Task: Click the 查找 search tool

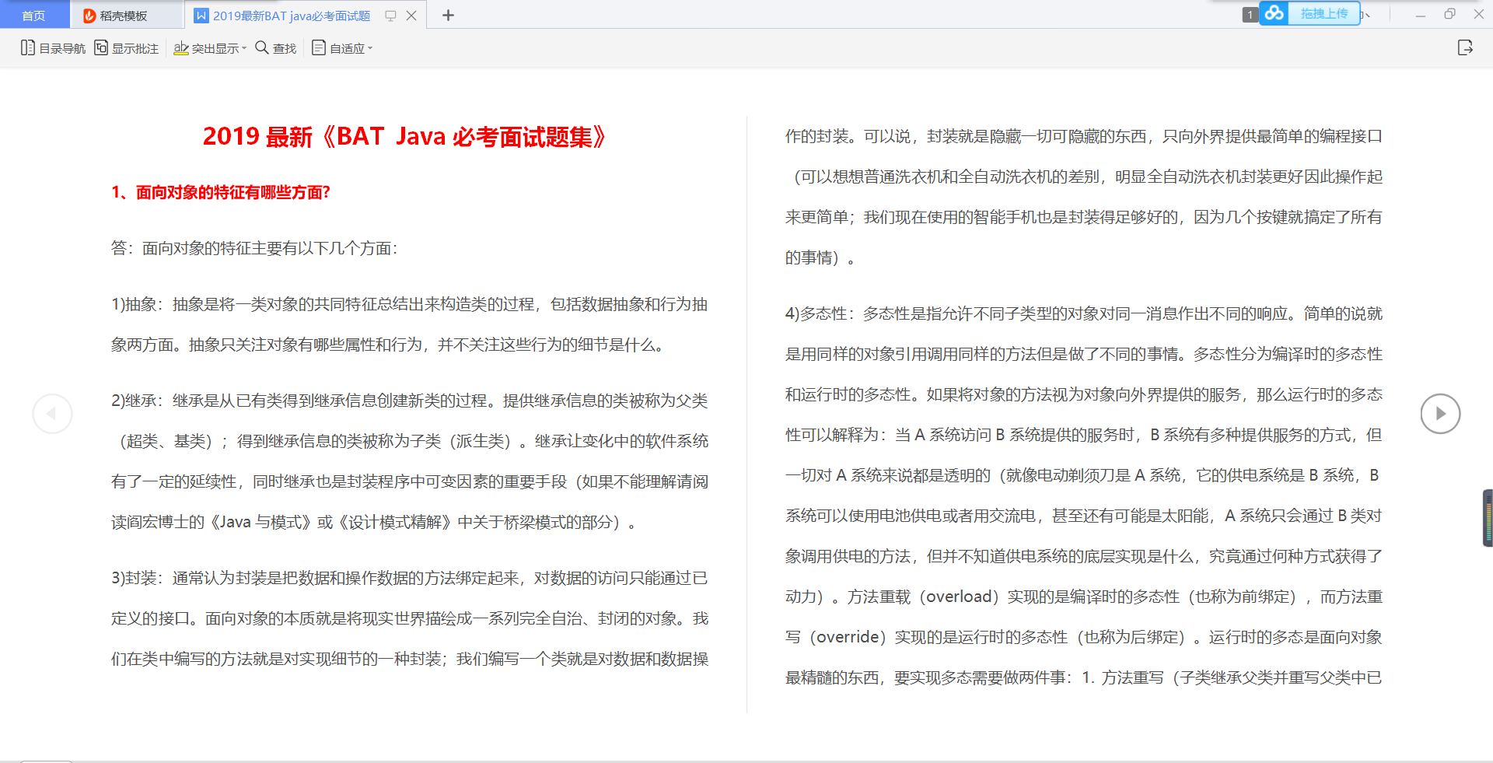Action: 275,48
